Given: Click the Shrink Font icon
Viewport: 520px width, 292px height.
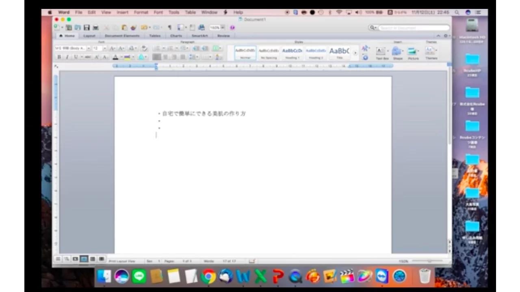Looking at the screenshot, I should (121, 48).
